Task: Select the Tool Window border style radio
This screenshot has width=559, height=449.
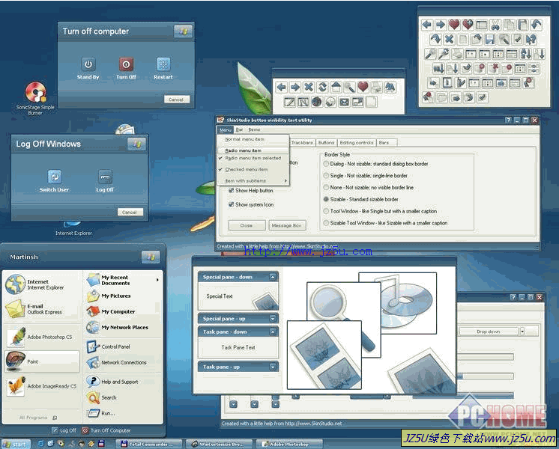Action: click(x=326, y=211)
